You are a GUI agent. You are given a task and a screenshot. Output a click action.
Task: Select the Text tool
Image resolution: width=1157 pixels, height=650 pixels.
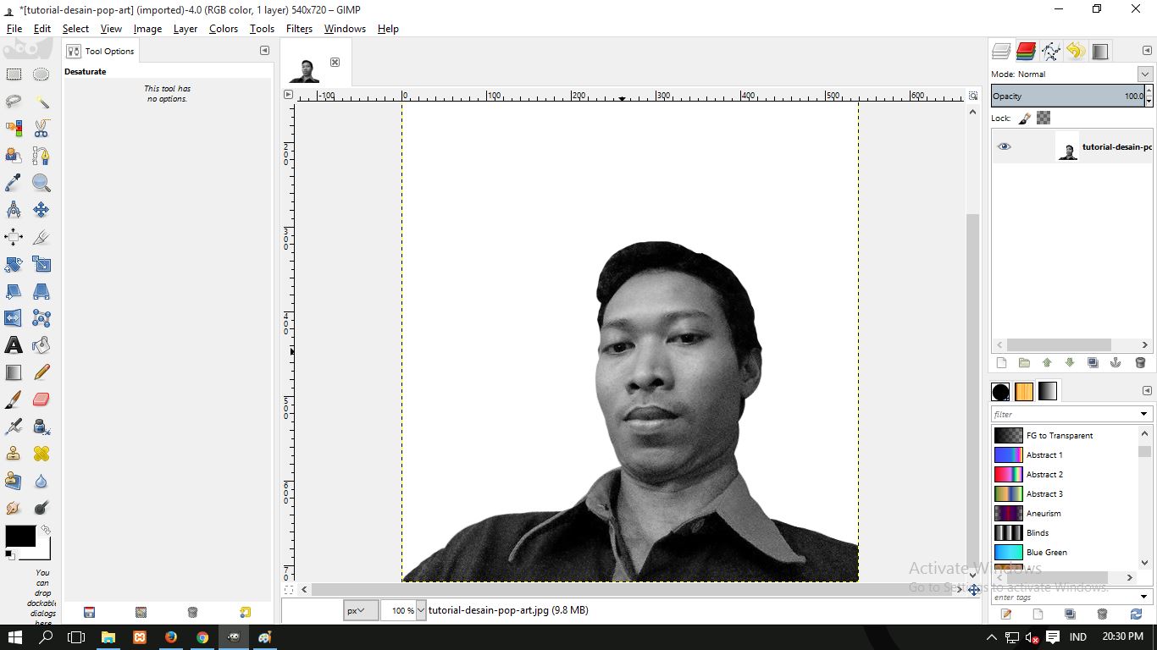(14, 344)
